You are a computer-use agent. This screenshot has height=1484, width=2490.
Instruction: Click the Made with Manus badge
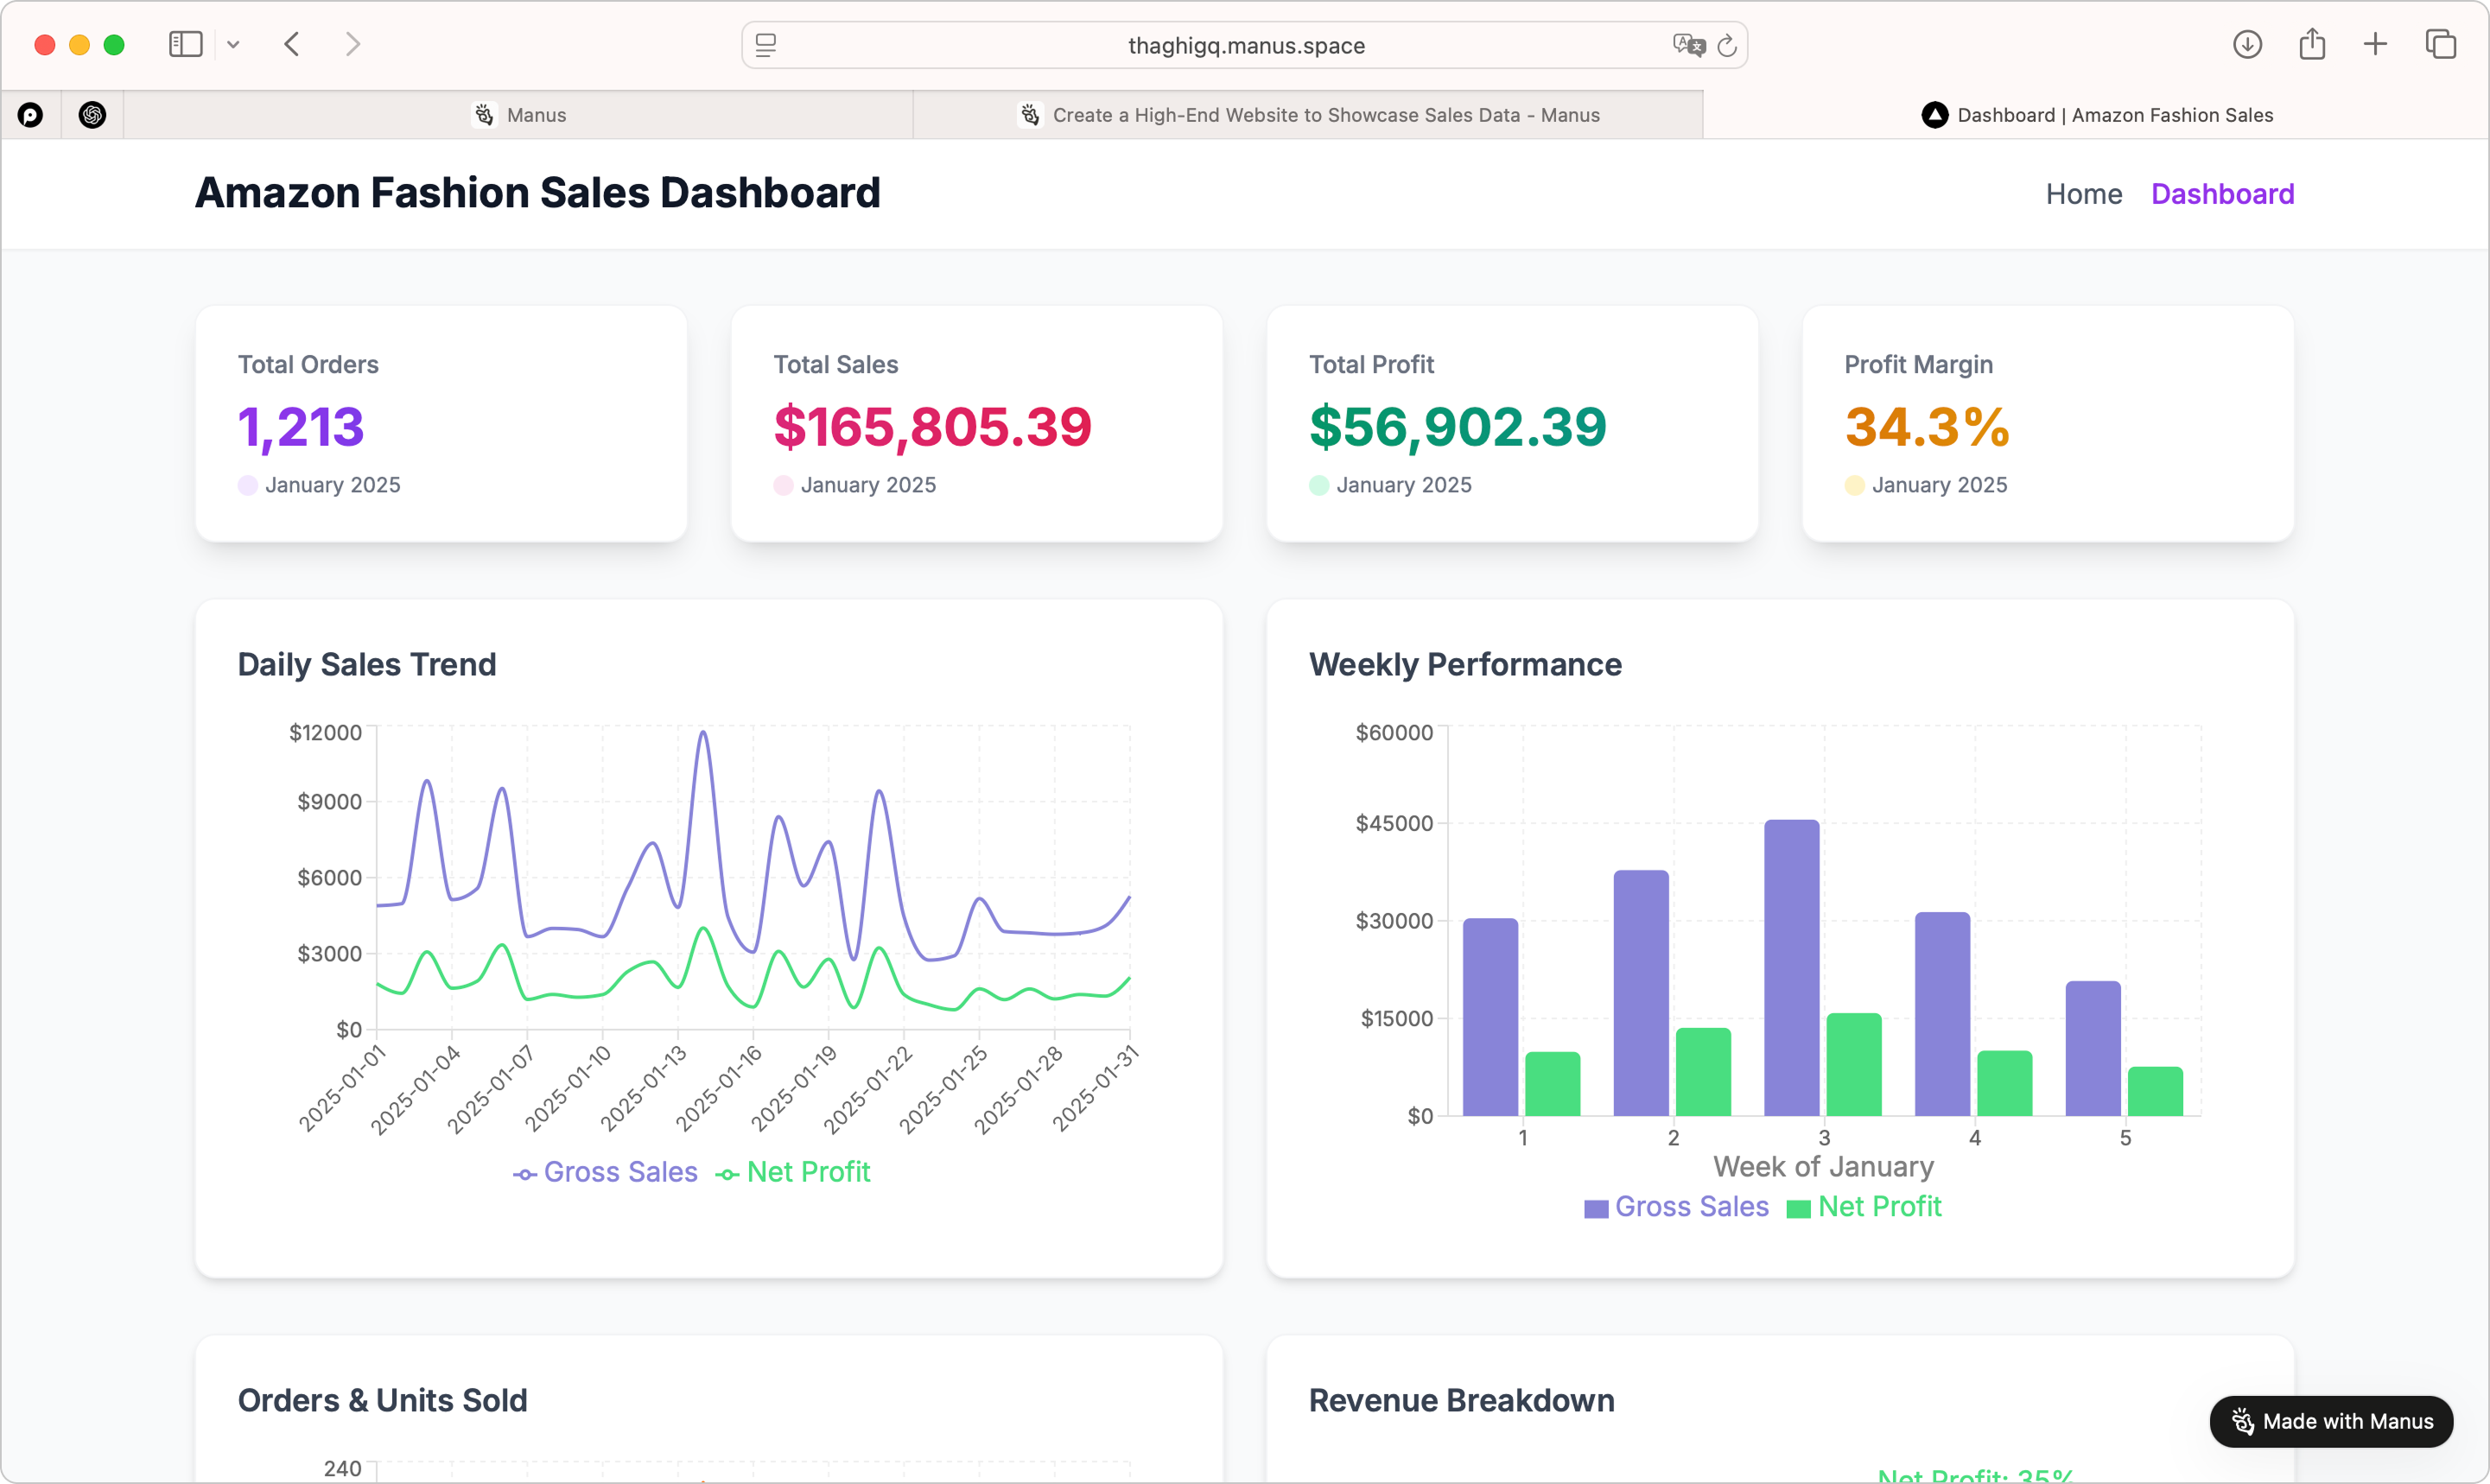tap(2331, 1421)
